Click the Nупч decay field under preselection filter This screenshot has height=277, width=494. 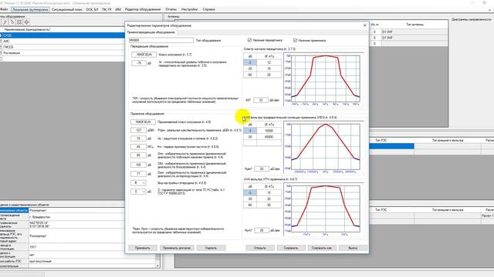click(261, 169)
